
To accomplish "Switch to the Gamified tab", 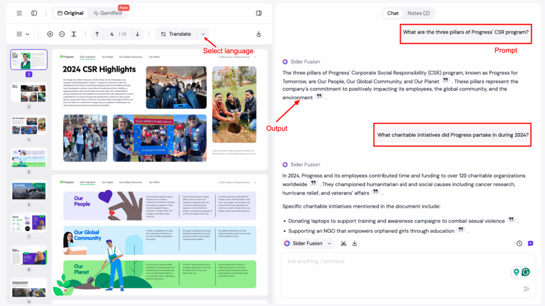I will click(x=108, y=13).
